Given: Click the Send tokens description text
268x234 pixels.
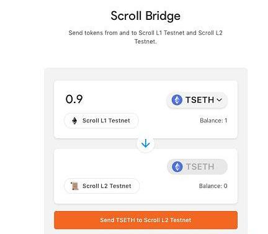Looking at the screenshot, I should click(145, 37).
